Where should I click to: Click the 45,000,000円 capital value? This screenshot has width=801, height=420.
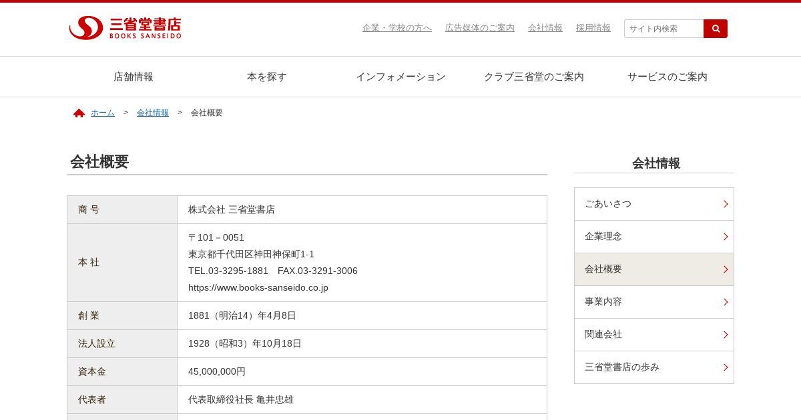coord(217,371)
